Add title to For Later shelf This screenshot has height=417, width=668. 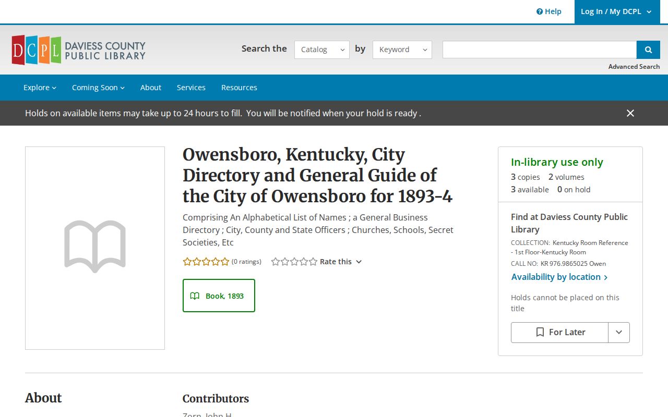point(560,332)
